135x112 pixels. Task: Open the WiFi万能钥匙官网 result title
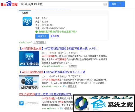pyautogui.click(x=46, y=94)
